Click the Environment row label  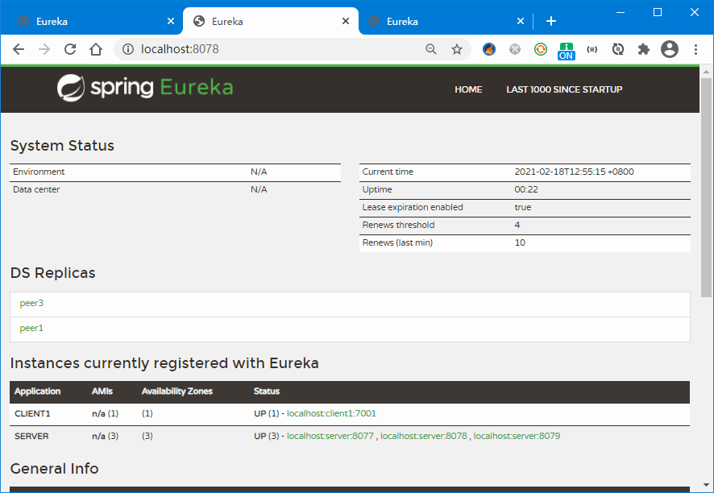tap(39, 172)
